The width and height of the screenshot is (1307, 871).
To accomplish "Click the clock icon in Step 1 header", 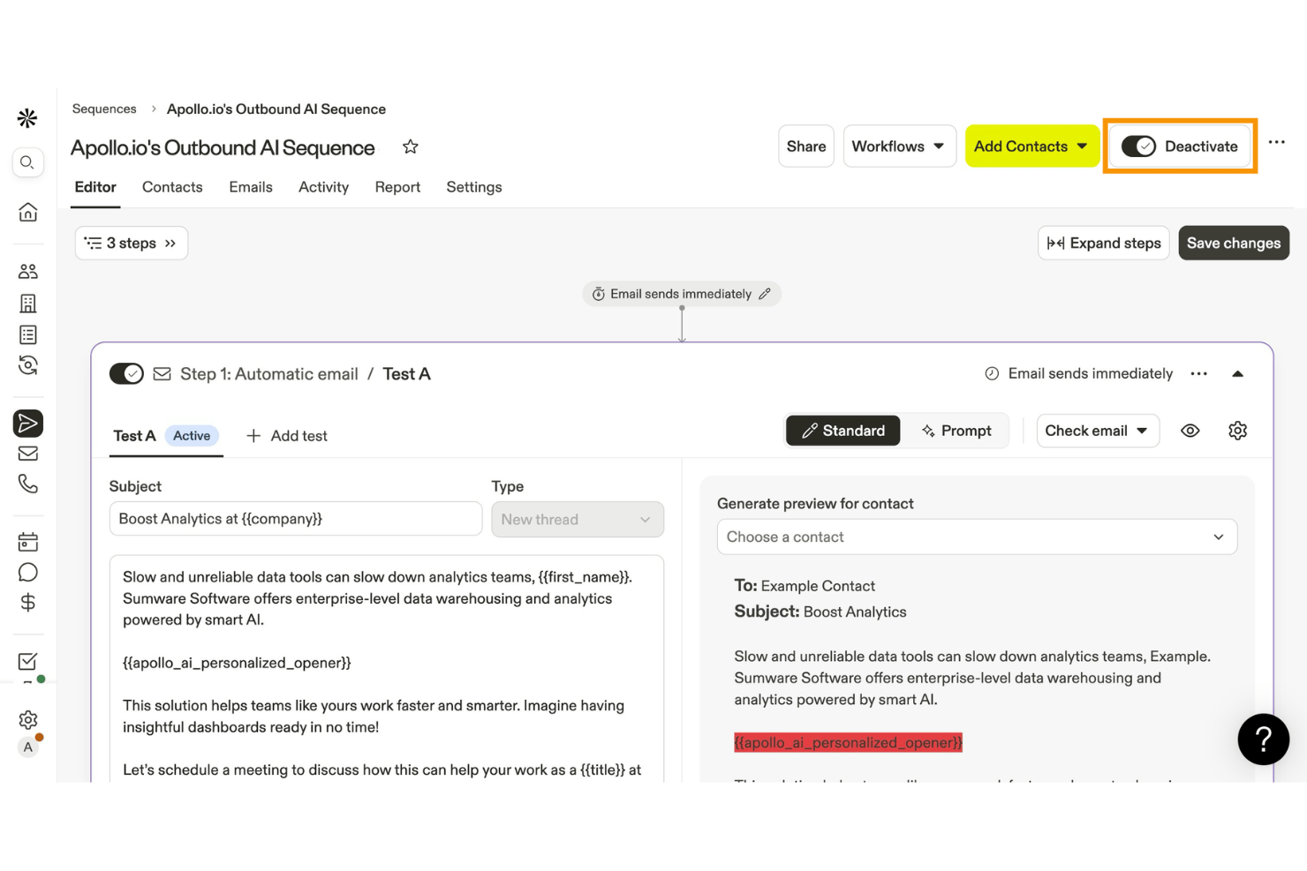I will [x=992, y=374].
